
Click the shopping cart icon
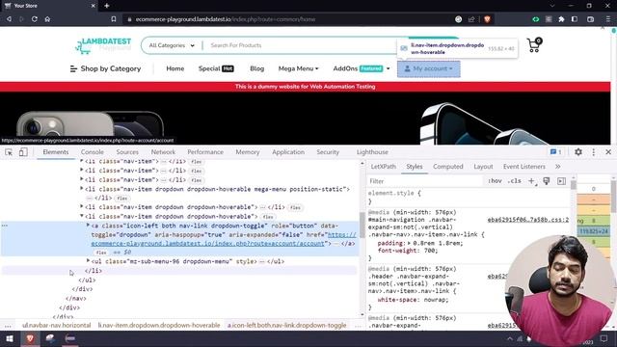(534, 45)
